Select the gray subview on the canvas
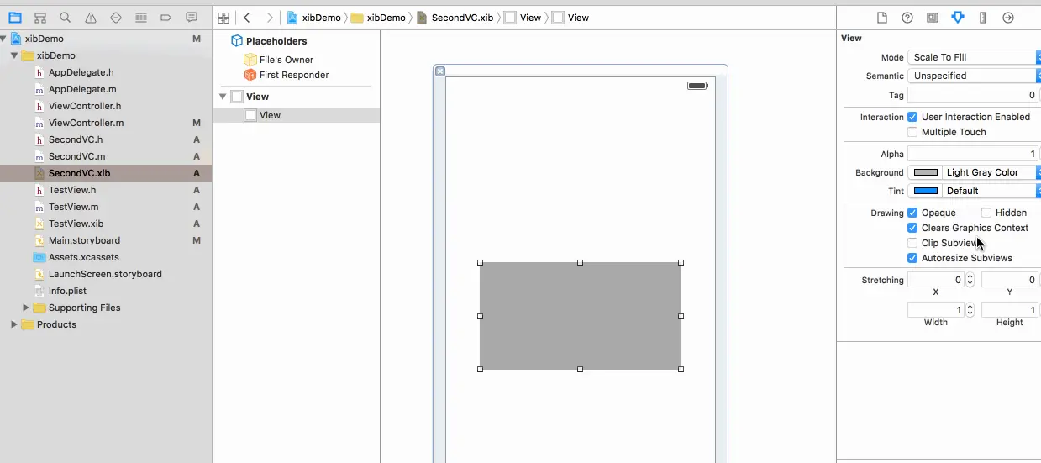The image size is (1041, 463). pos(580,316)
